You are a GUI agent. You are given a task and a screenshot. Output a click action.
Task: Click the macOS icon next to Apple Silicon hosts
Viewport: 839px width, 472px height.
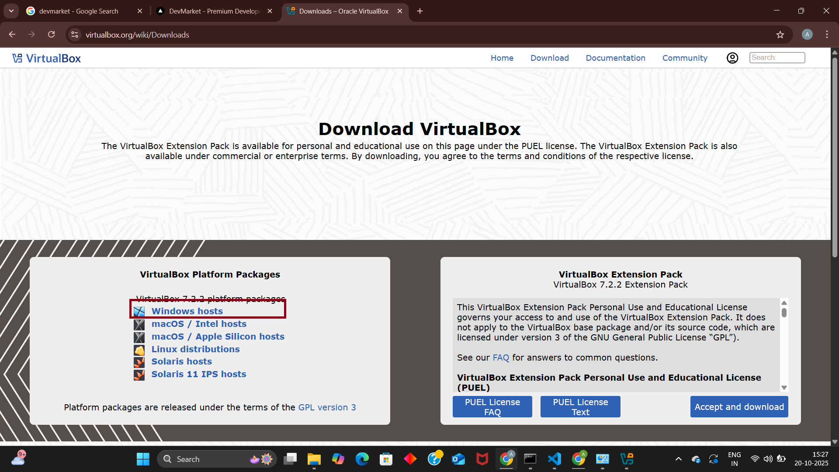coord(139,337)
